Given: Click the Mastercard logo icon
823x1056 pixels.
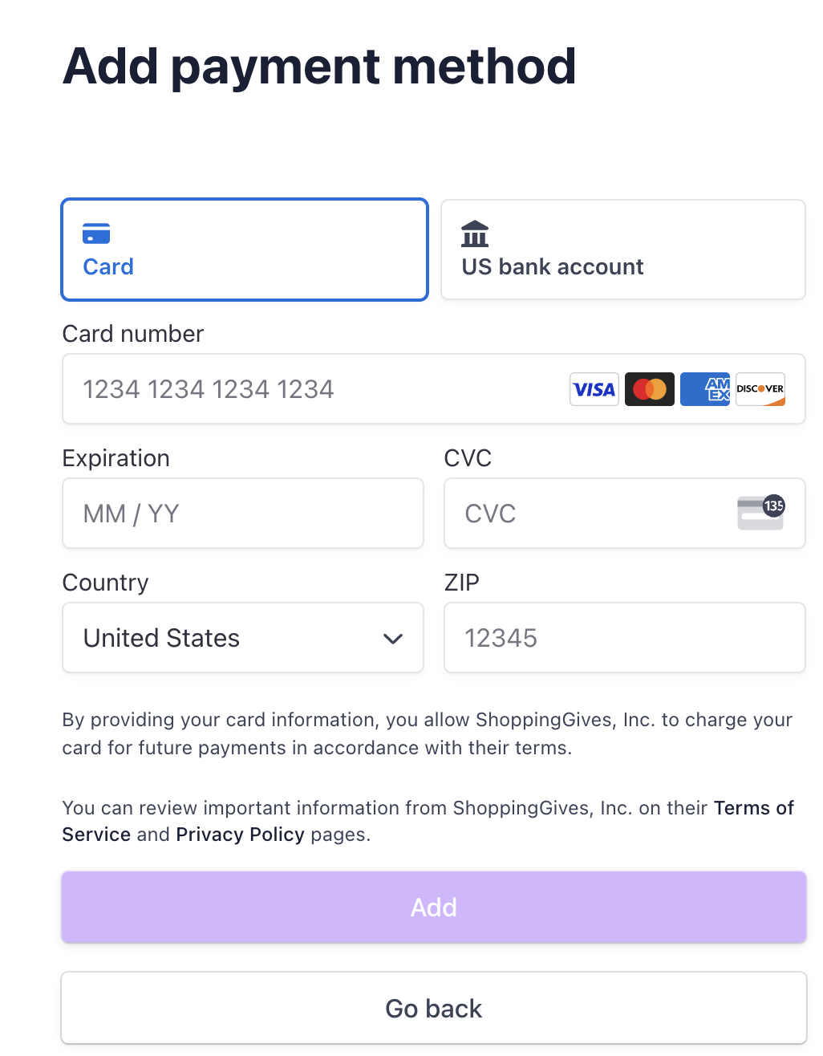Looking at the screenshot, I should [x=650, y=389].
